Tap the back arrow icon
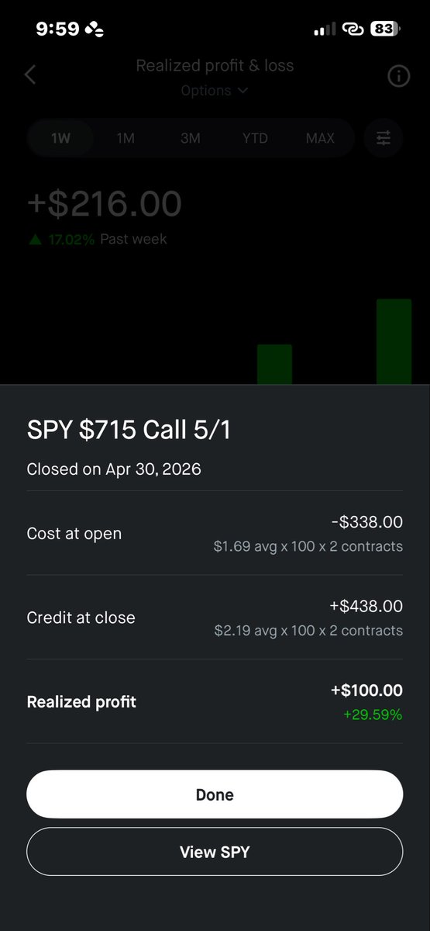The image size is (430, 931). [x=30, y=75]
